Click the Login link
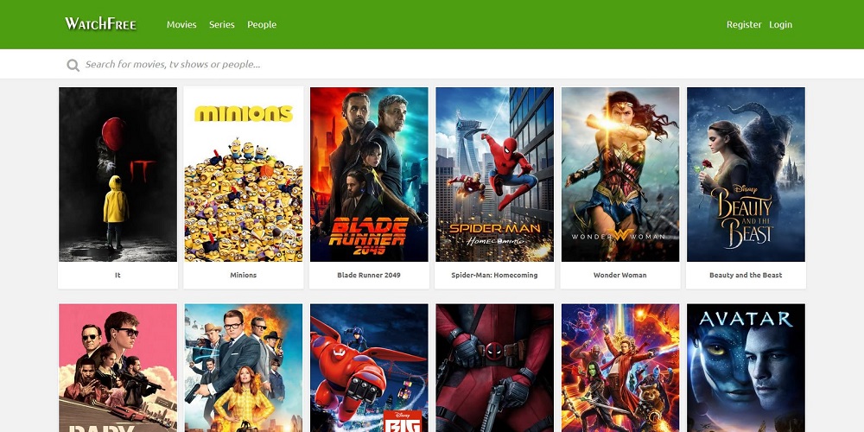Viewport: 864px width, 432px height. point(781,25)
